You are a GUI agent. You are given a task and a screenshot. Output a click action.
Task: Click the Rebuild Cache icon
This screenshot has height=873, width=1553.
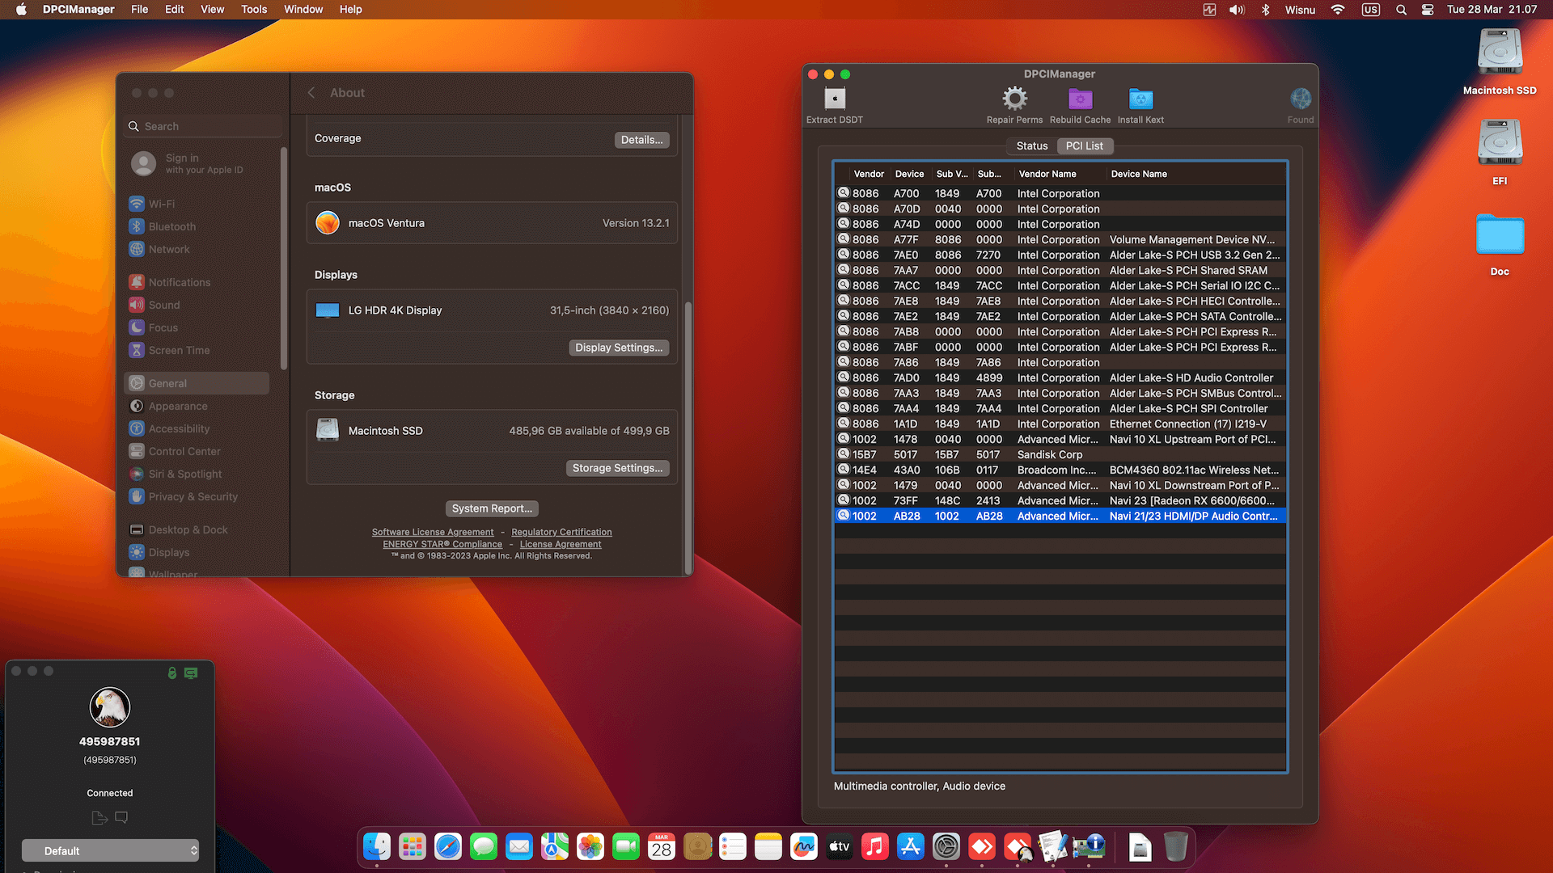(1080, 99)
